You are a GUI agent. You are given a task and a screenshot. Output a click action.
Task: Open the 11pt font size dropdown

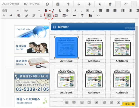[31, 11]
